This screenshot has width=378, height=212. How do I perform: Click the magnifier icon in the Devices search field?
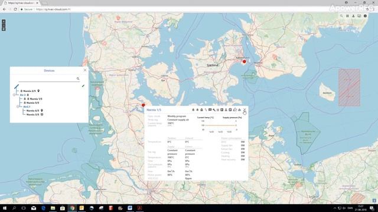point(78,78)
